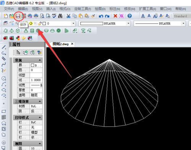This screenshot has height=150, width=191.
Task: Toggle property panel category view
Action: [18, 52]
